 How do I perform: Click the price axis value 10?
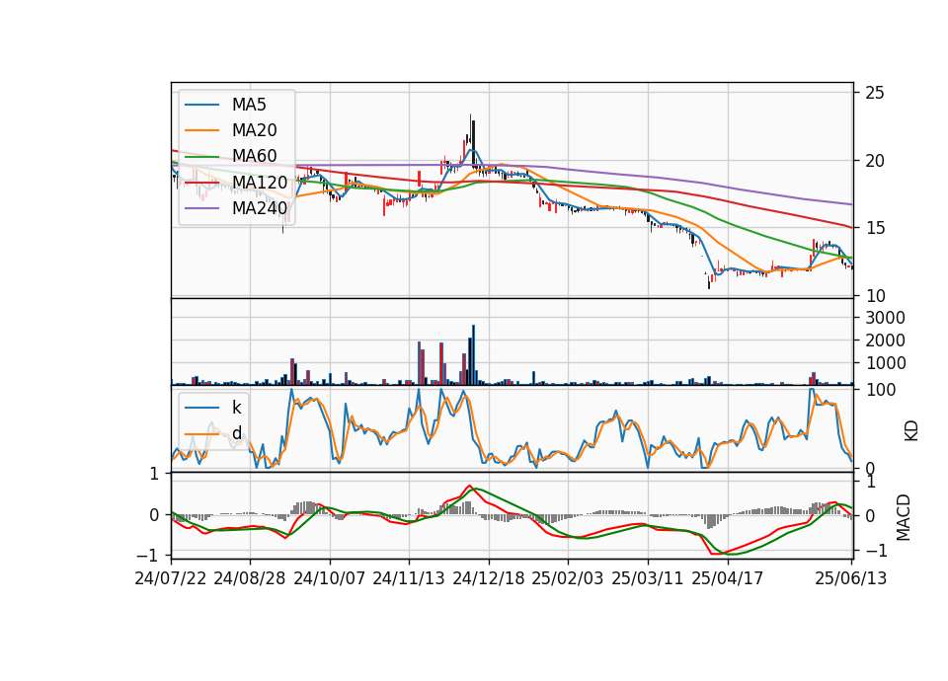coord(875,296)
